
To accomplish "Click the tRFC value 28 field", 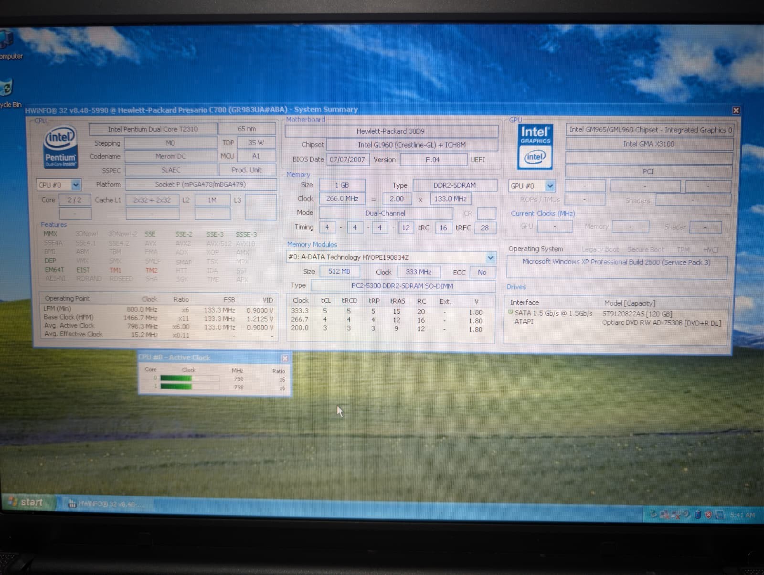I will (x=484, y=228).
